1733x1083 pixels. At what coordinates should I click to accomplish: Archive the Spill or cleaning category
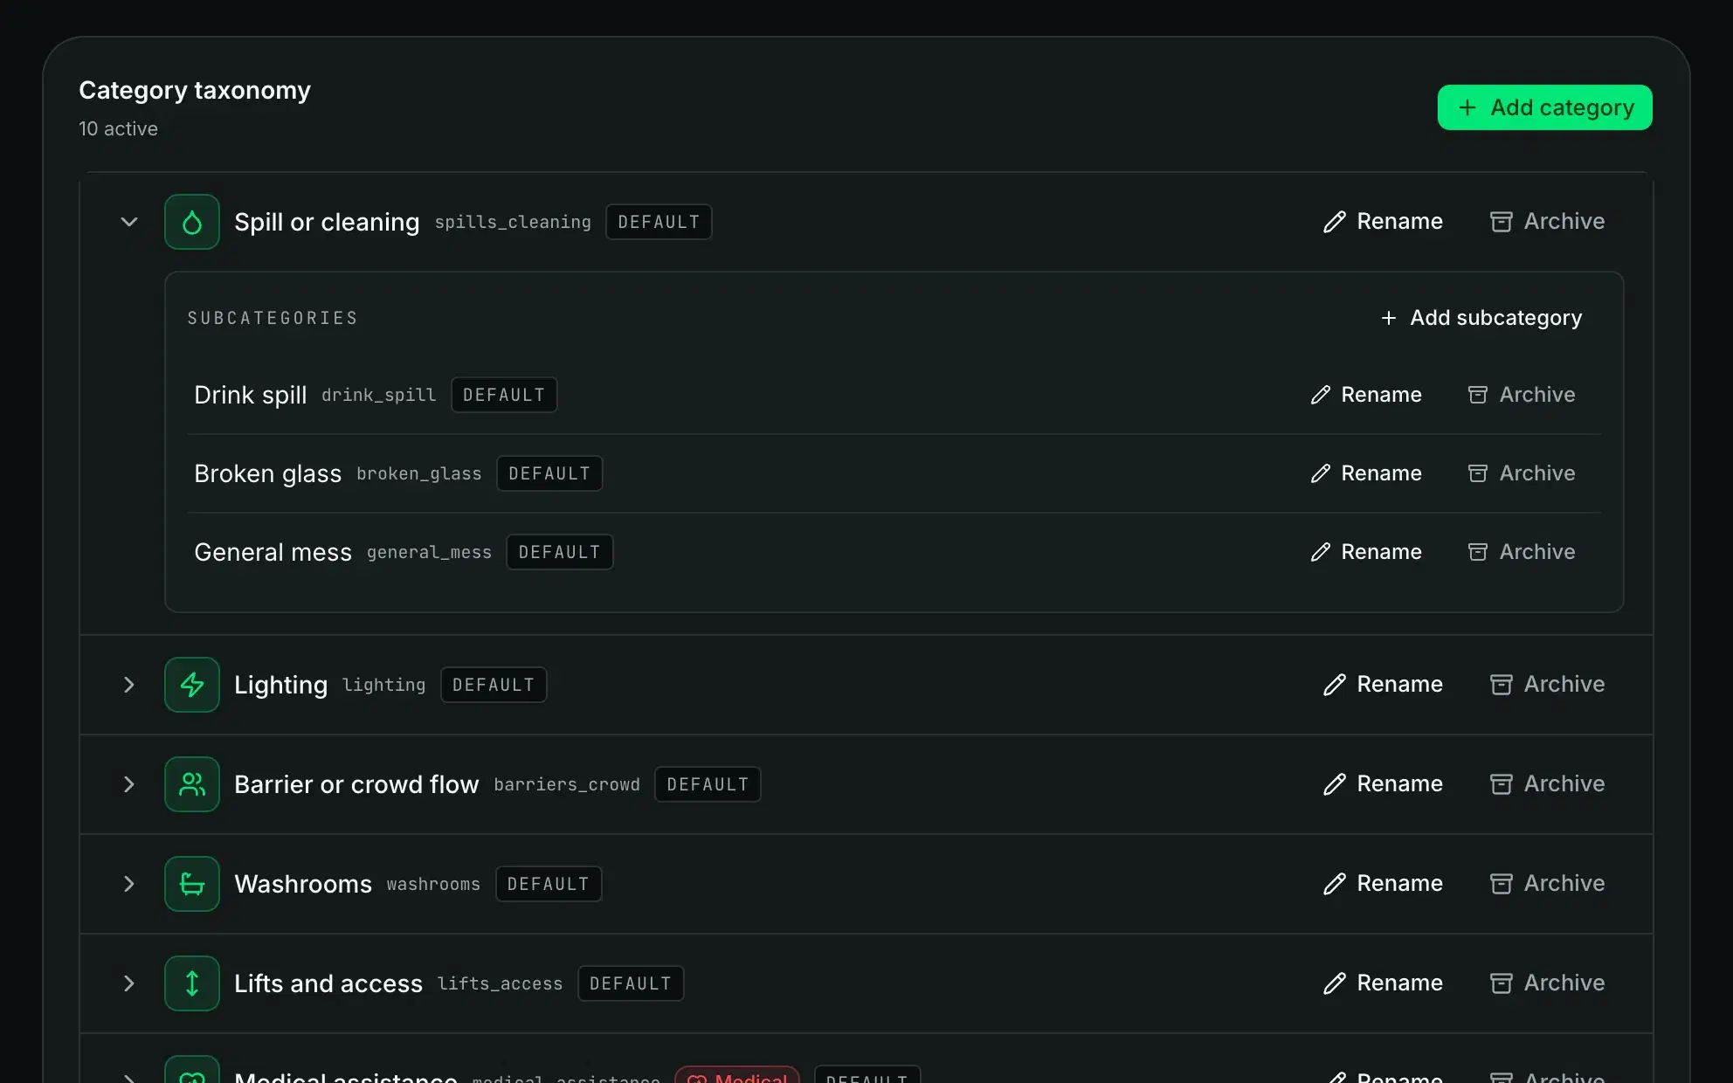[1547, 222]
